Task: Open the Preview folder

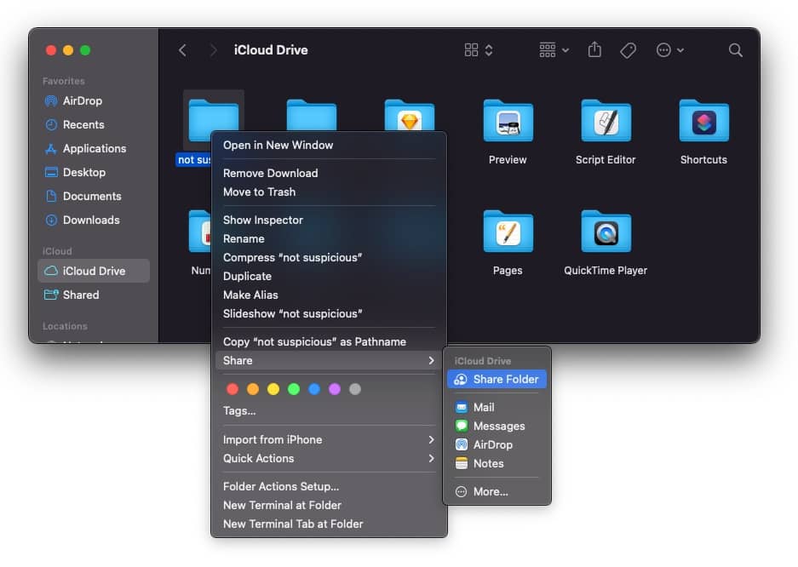Action: coord(508,121)
